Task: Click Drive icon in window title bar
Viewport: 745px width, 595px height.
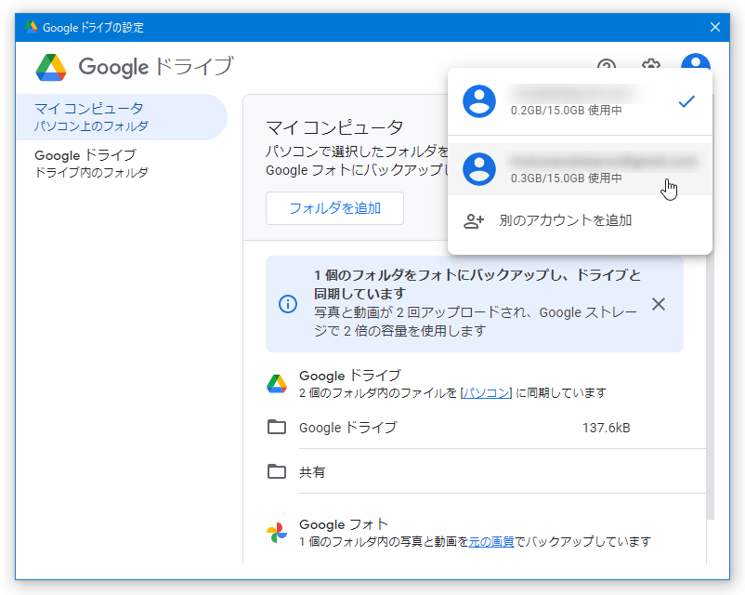Action: point(31,27)
